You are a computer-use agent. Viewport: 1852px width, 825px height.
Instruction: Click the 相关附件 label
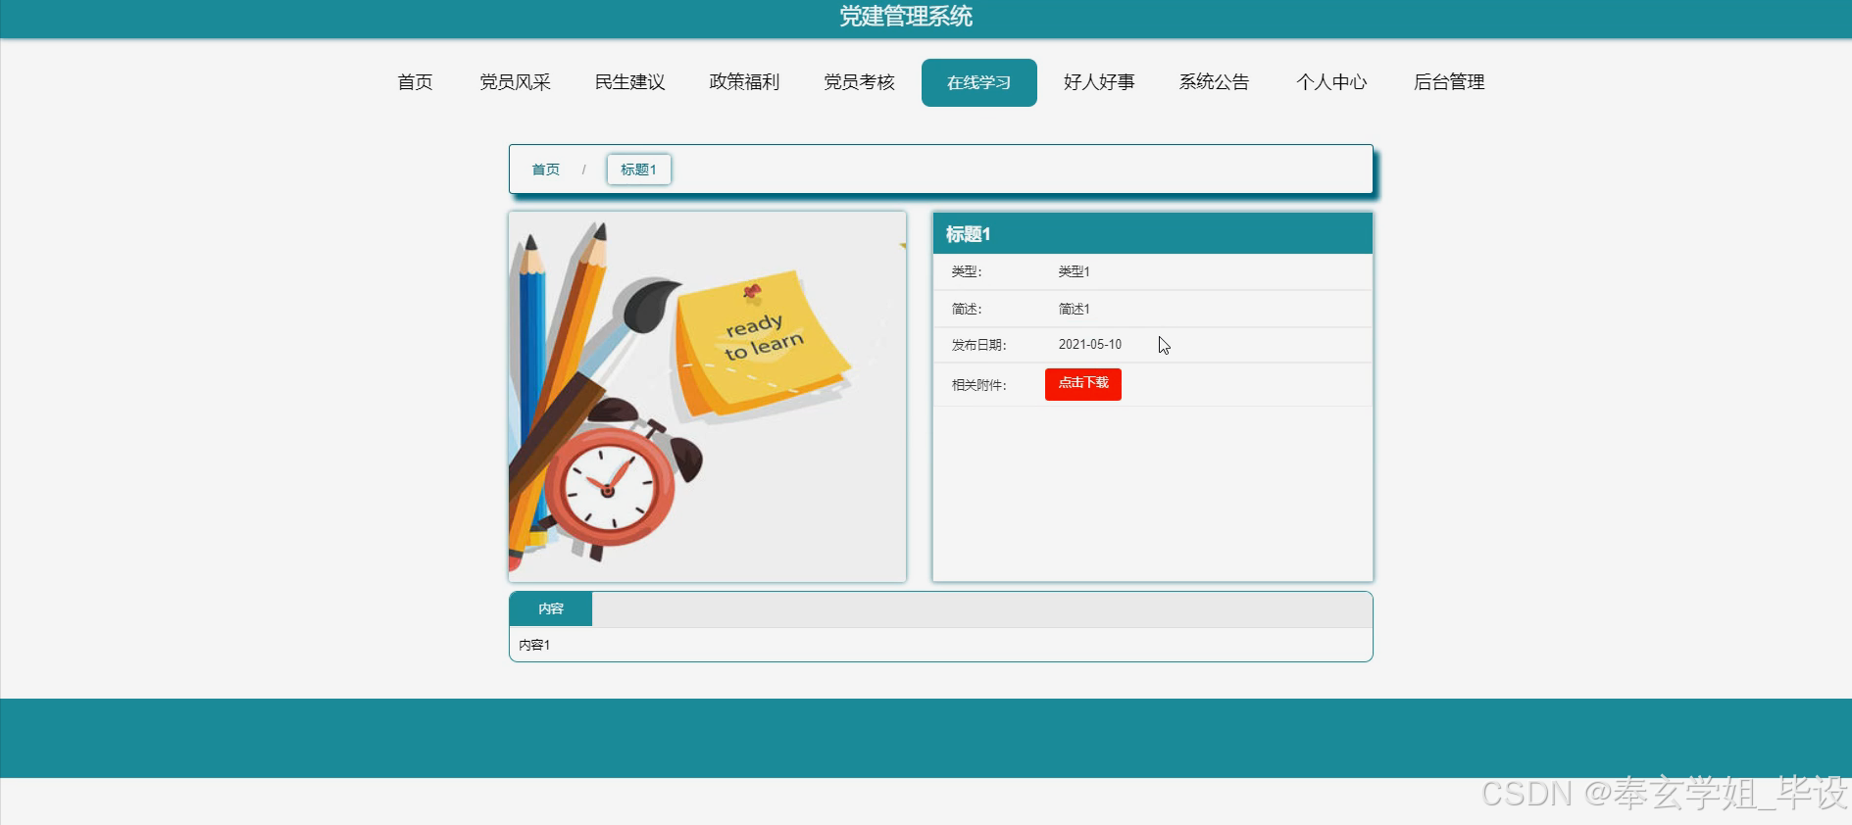pyautogui.click(x=978, y=385)
